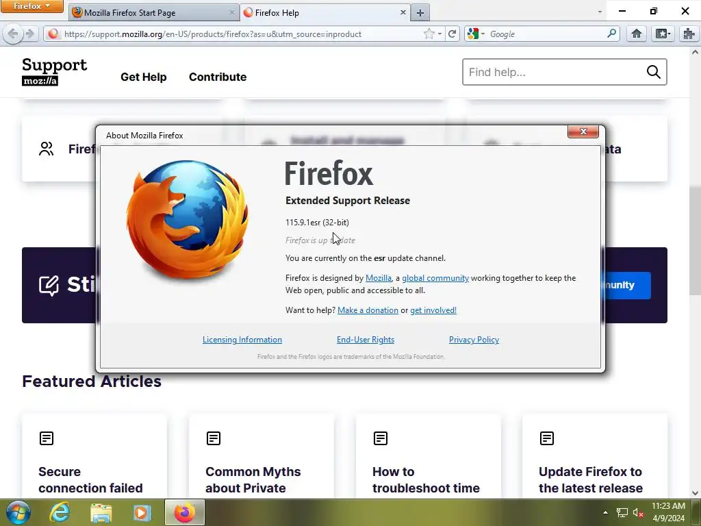The width and height of the screenshot is (701, 526).
Task: Click the scrollbar down arrow
Action: (x=696, y=493)
